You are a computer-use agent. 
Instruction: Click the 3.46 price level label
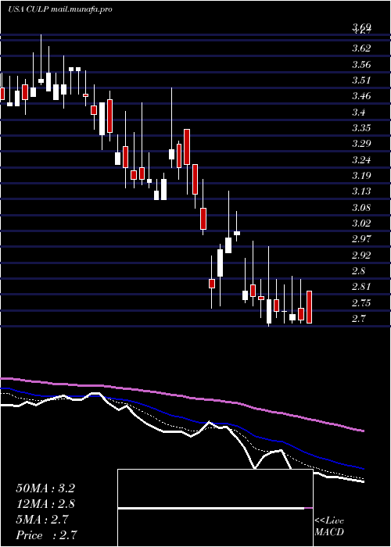click(361, 96)
